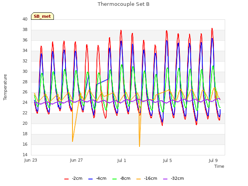248x186 pixels.
Task: Click the Time x-axis label
Action: click(x=219, y=166)
